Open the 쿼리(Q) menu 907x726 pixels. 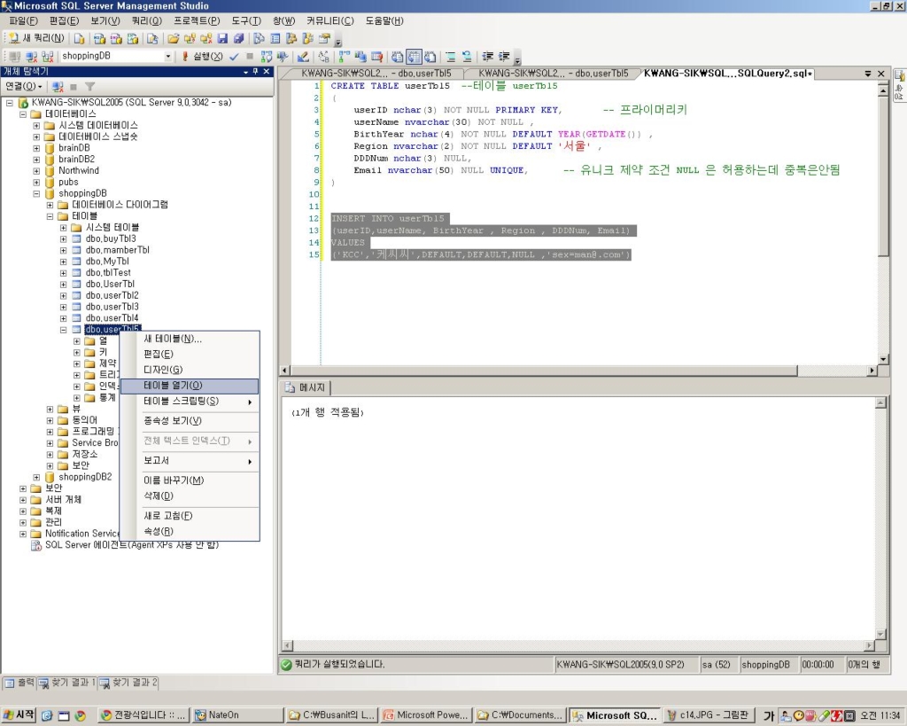coord(147,21)
